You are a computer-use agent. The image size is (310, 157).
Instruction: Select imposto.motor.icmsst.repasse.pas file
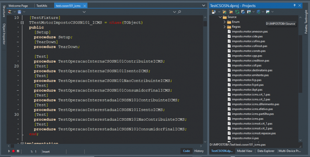[254, 133]
